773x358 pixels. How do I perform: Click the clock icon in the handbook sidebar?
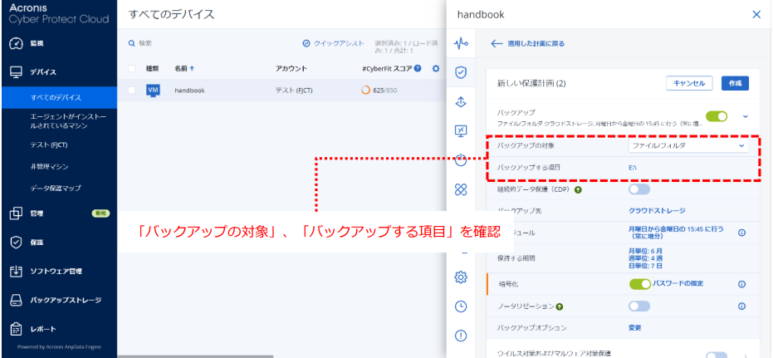461,307
